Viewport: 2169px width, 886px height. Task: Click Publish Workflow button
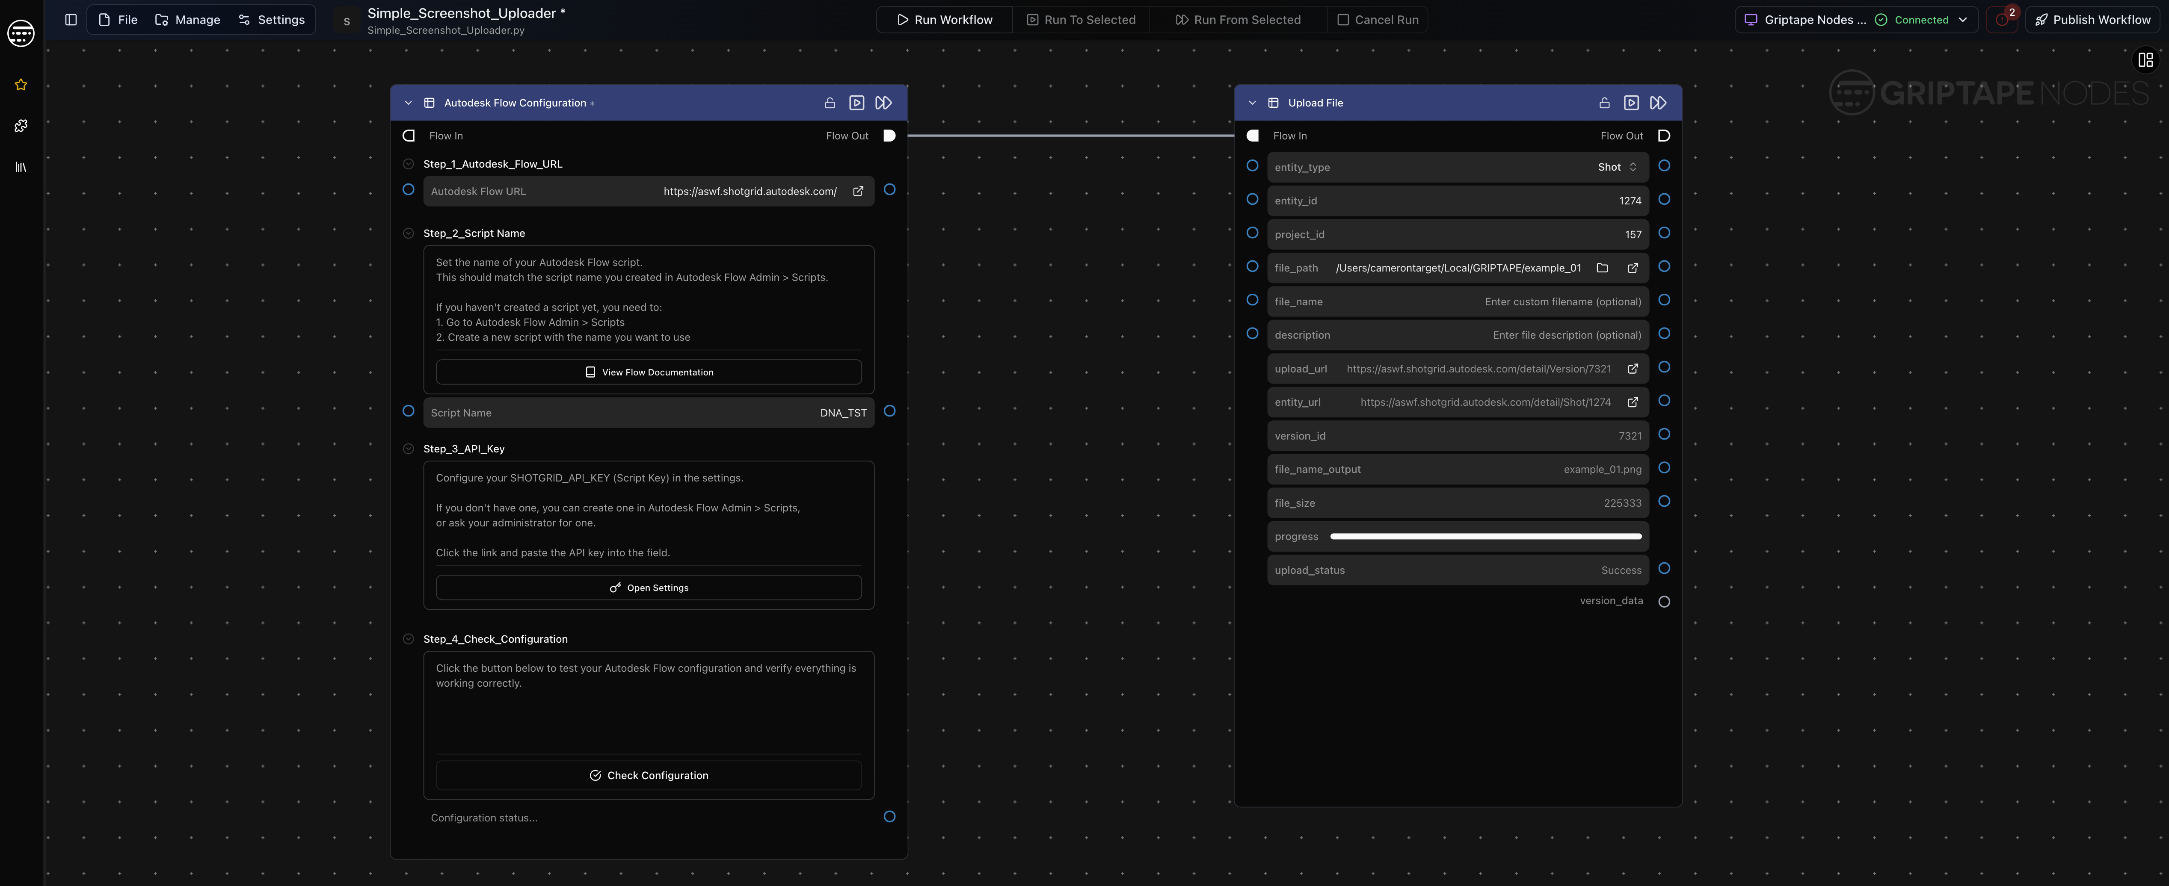tap(2092, 19)
